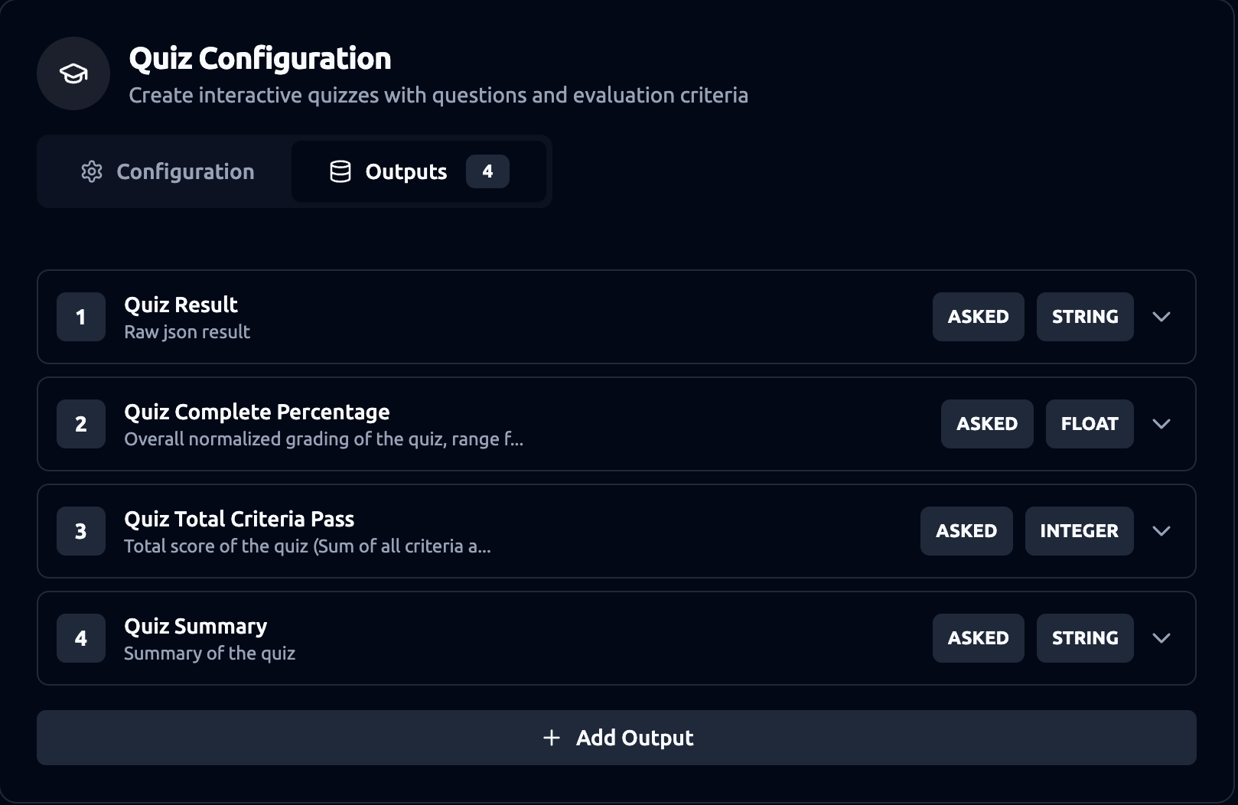This screenshot has width=1238, height=805.
Task: Click the graduation cap quiz icon
Action: coord(73,73)
